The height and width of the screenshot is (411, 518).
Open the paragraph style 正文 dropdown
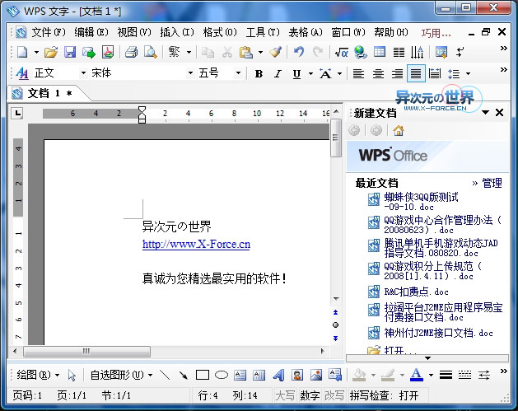[83, 73]
